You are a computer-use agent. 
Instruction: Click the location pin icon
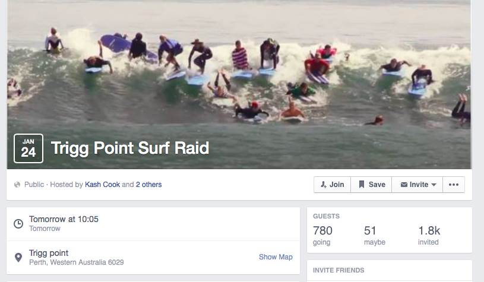pyautogui.click(x=18, y=258)
